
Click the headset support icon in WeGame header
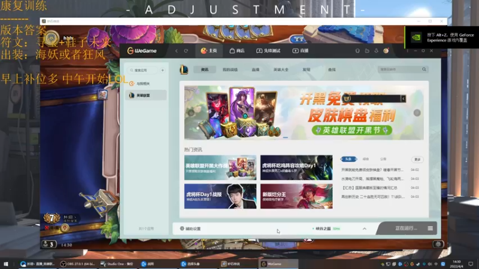(x=357, y=51)
